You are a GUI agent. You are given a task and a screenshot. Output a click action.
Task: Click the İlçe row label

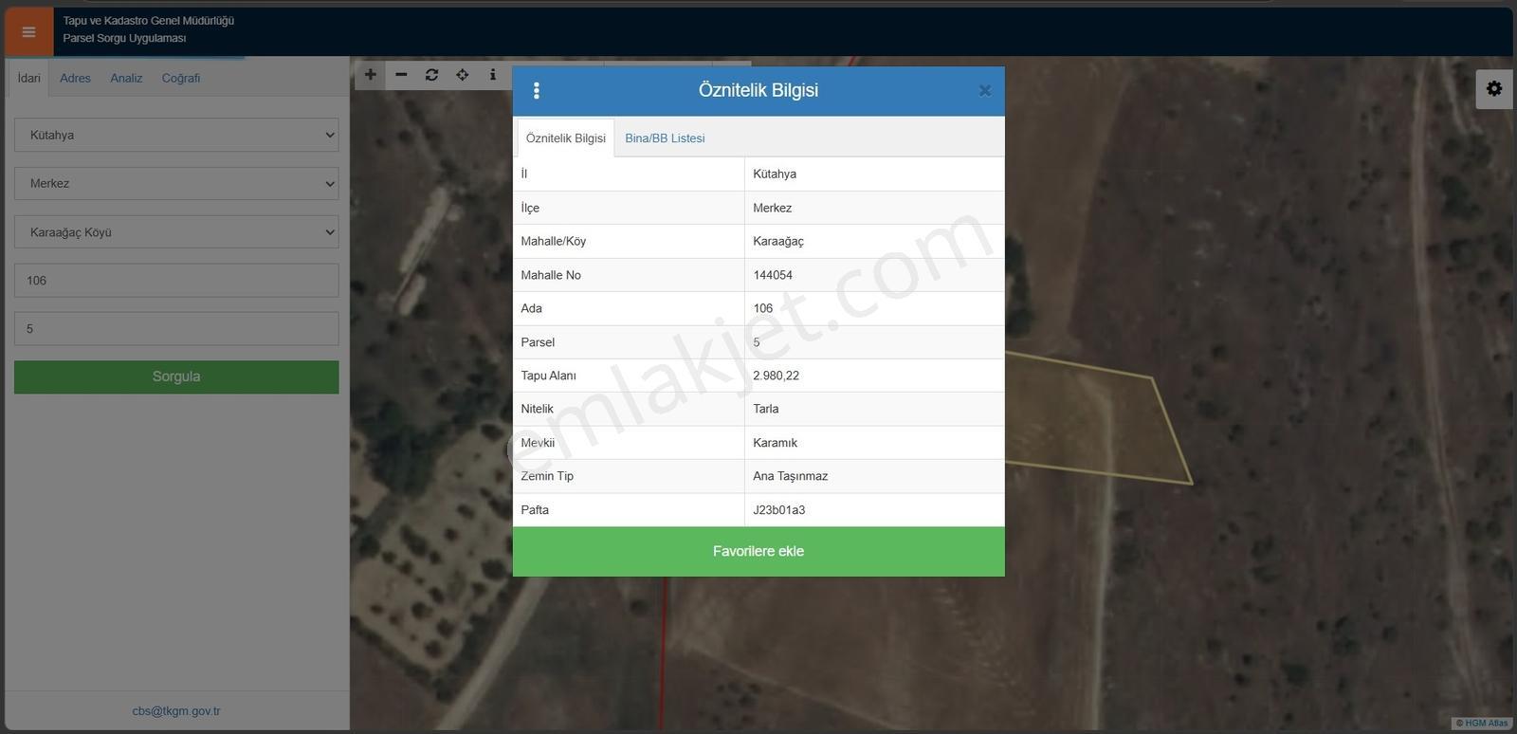[x=530, y=208]
